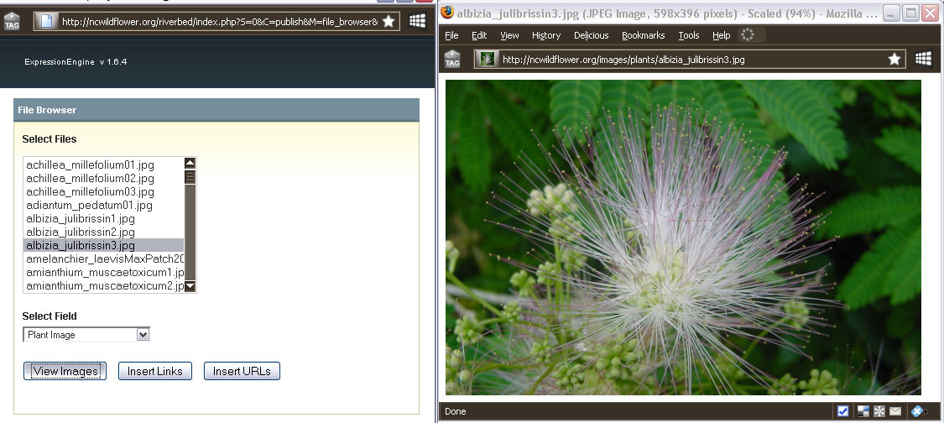Click the blue diamond status bar icon
Image resolution: width=944 pixels, height=423 pixels.
click(917, 411)
